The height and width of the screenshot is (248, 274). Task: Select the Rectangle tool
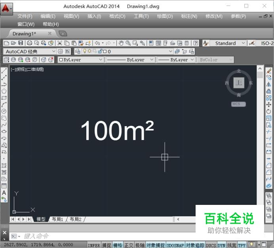[x=4, y=98]
